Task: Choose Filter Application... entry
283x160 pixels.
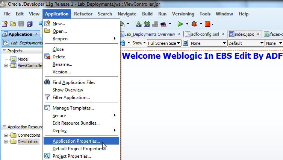Action: click(81, 98)
